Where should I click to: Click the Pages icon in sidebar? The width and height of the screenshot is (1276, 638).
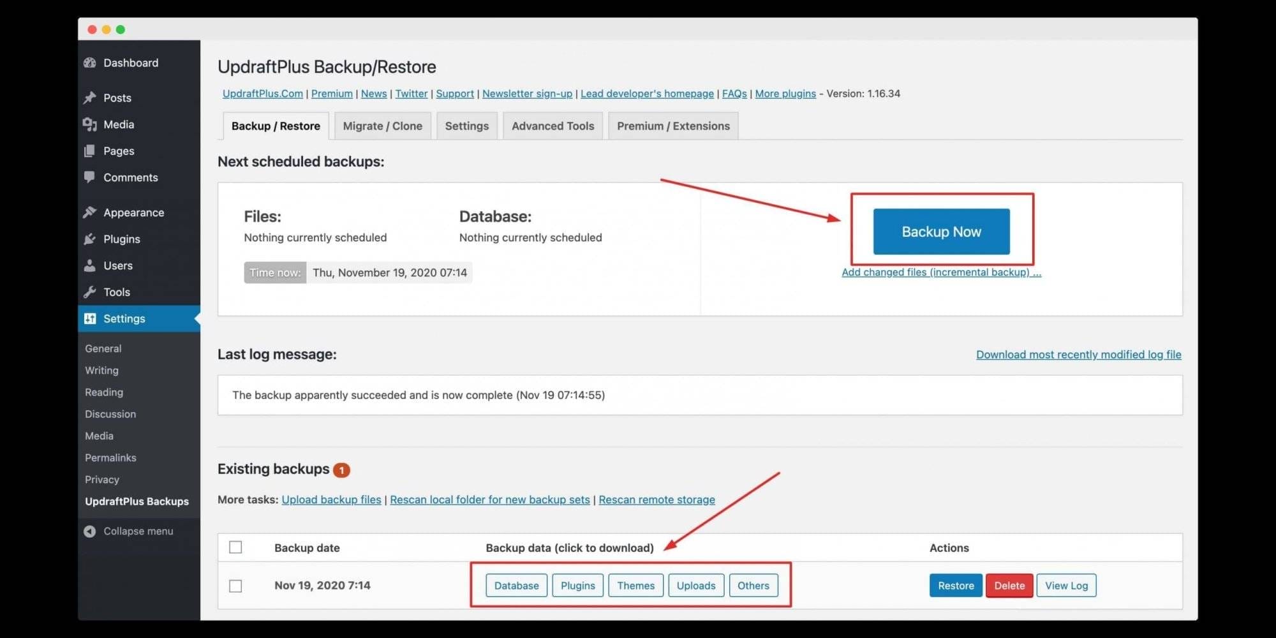tap(90, 151)
